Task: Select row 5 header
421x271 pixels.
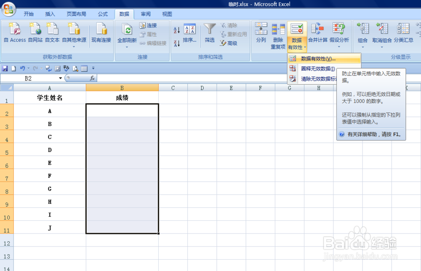Action: click(7, 150)
